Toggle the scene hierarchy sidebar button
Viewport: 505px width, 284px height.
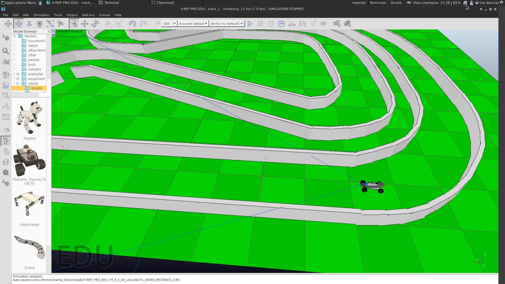6,151
